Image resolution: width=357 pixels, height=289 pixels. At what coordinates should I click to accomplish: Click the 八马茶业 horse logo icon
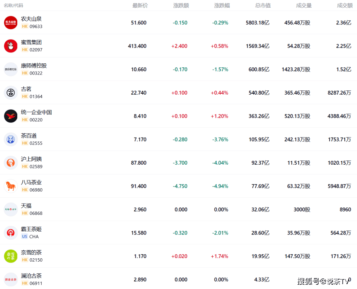click(x=11, y=186)
